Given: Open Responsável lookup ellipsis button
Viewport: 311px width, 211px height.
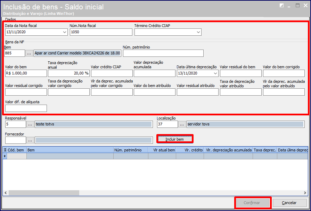Looking at the screenshot, I should [x=30, y=124].
